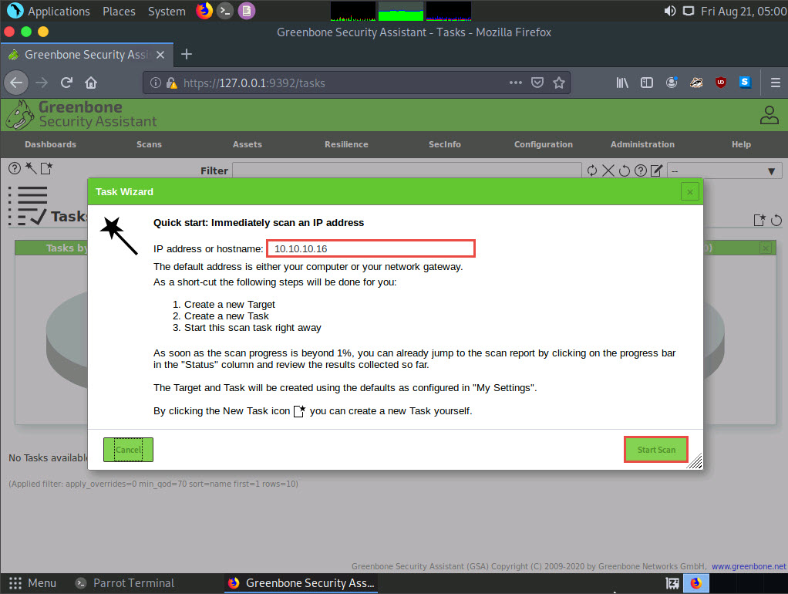Screen dimensions: 788x594
Task: Open a new browser tab
Action: (187, 54)
